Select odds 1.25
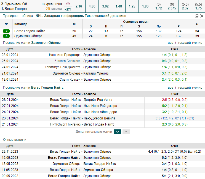 pos(132,6)
